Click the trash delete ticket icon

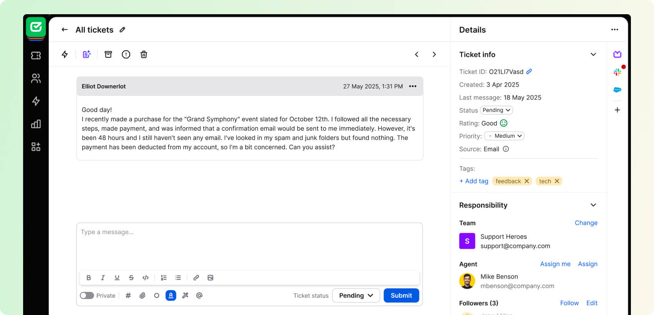(x=144, y=54)
